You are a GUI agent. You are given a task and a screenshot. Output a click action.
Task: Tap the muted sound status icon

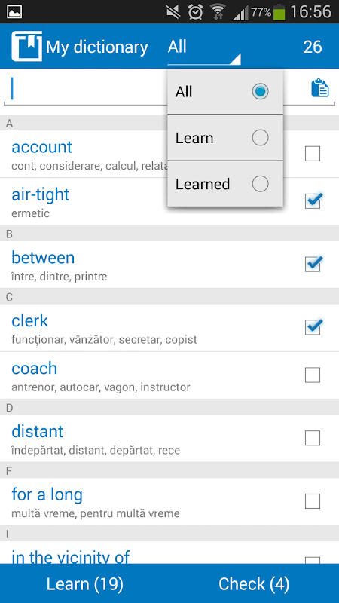pyautogui.click(x=173, y=11)
